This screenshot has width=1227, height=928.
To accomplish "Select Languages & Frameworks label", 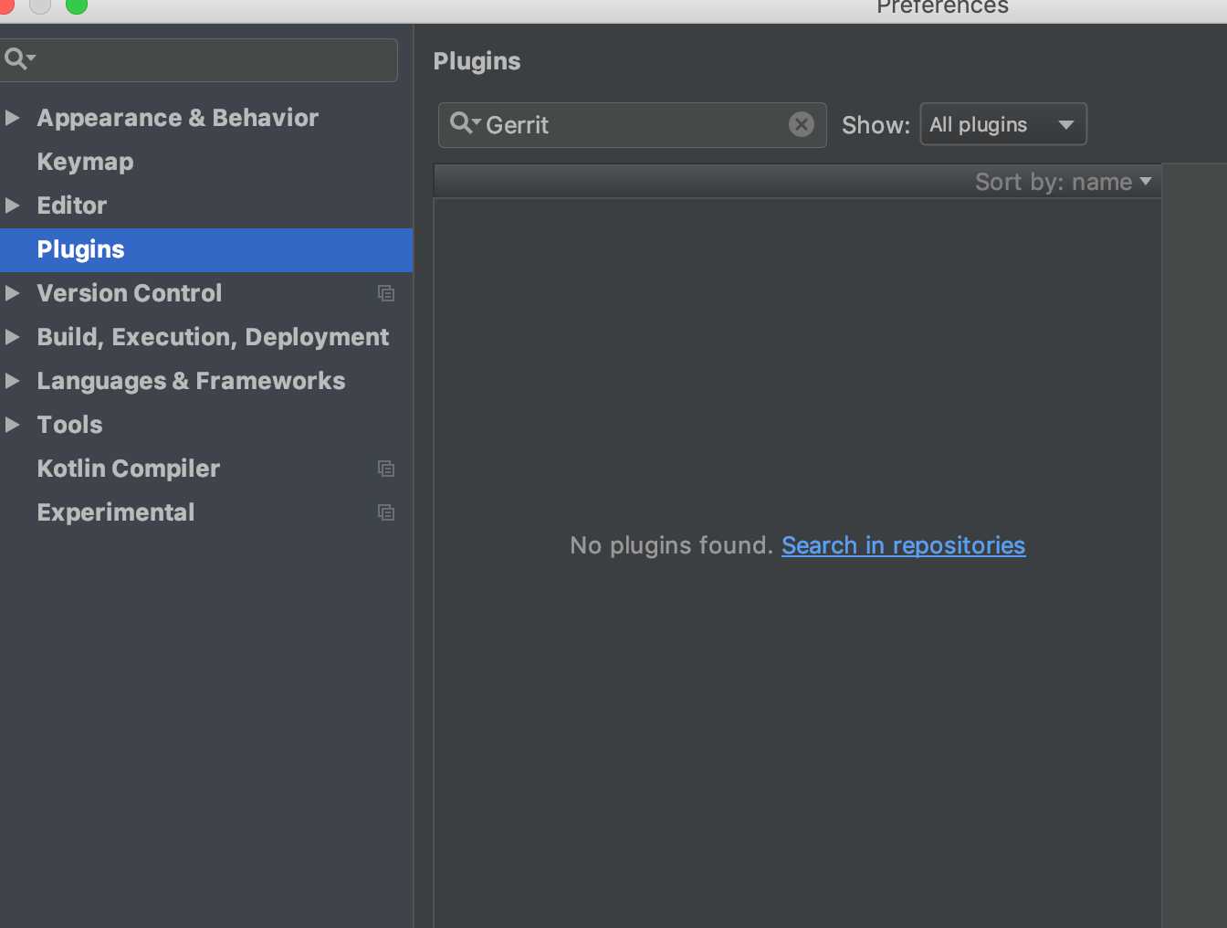I will [191, 381].
